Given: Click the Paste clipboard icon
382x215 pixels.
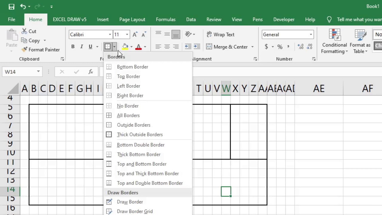Looking at the screenshot, I should (12, 35).
